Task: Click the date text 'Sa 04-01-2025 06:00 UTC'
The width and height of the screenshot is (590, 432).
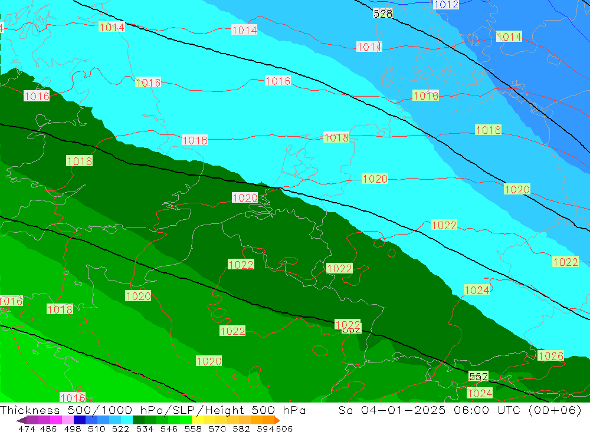Action: (429, 410)
